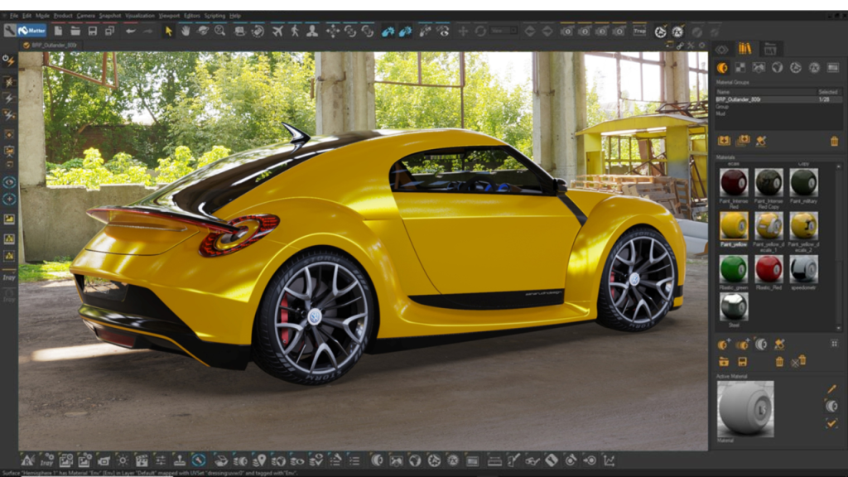Click the Matter module button

(31, 31)
